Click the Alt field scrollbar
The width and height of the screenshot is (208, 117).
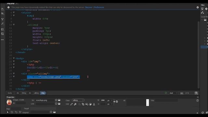[148, 102]
